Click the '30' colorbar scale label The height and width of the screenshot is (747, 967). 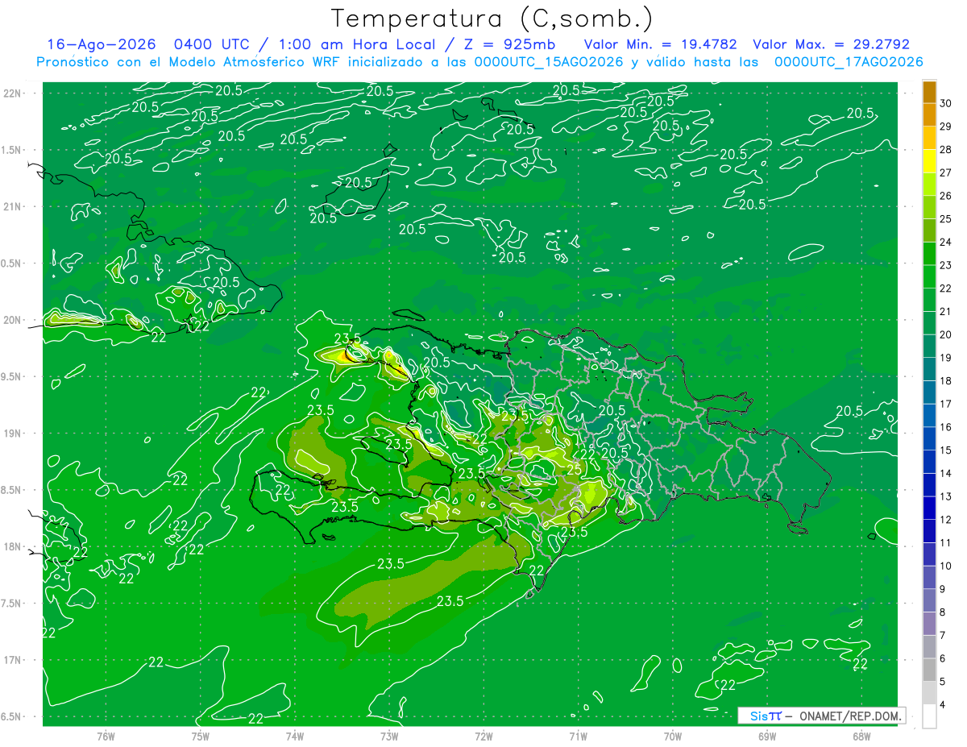[946, 103]
